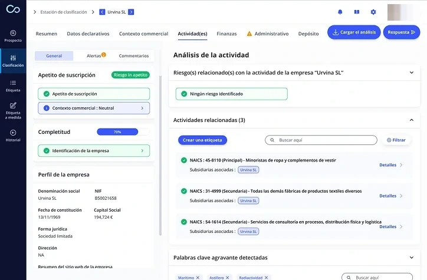Click the Ningún riesgo identificado box

click(231, 94)
